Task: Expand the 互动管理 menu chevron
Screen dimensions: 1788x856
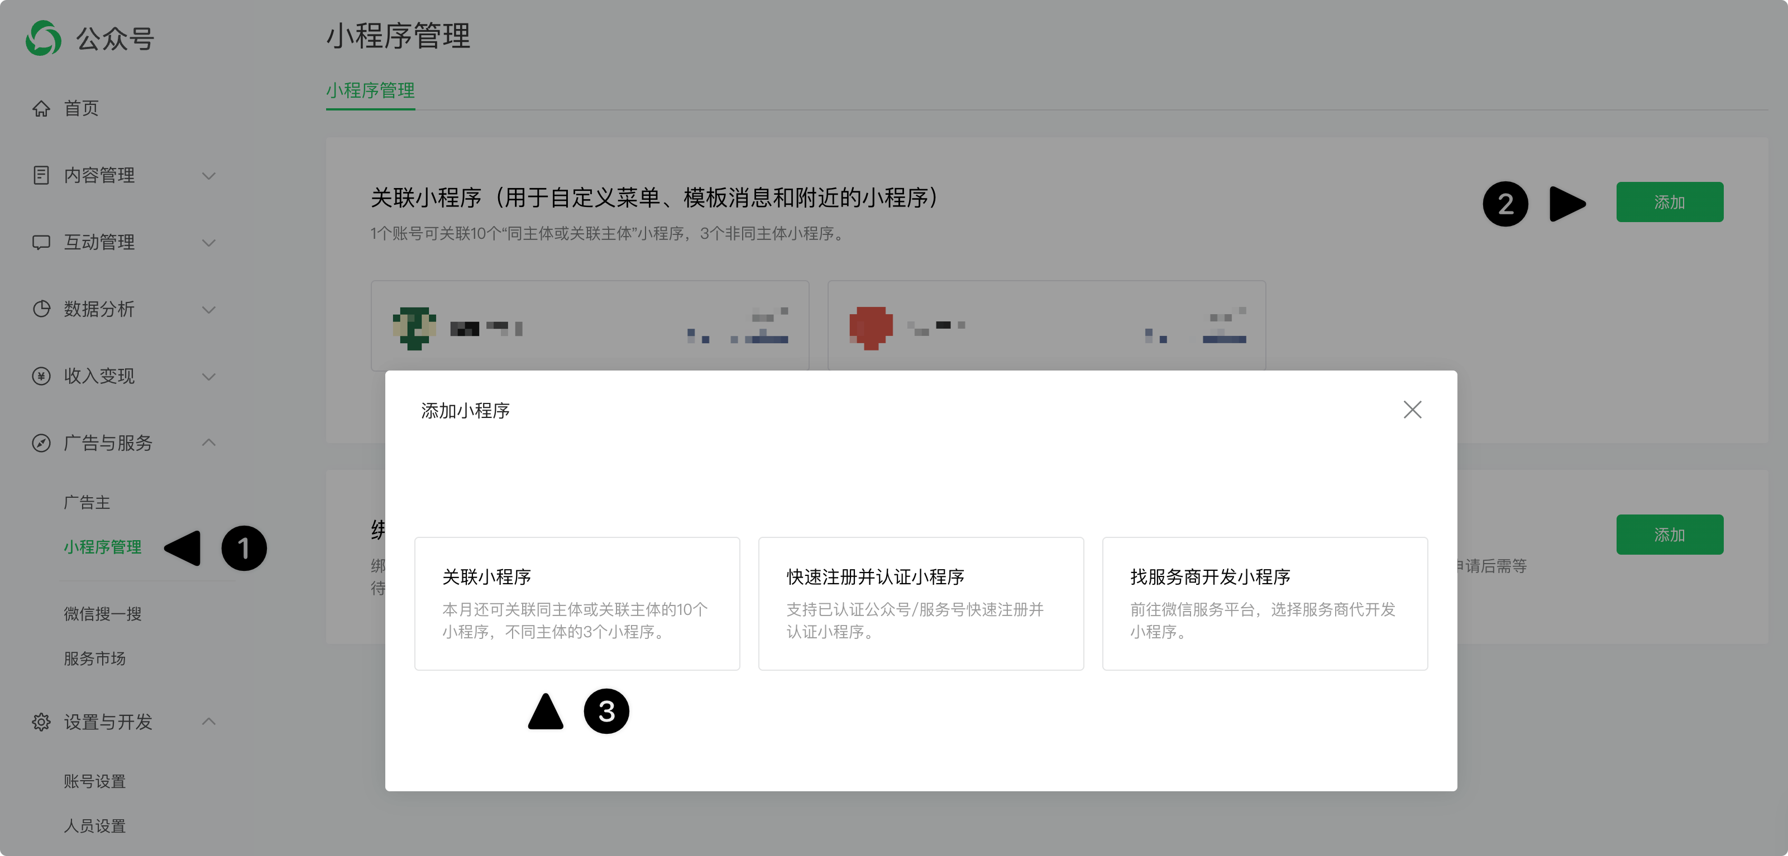Action: tap(208, 242)
